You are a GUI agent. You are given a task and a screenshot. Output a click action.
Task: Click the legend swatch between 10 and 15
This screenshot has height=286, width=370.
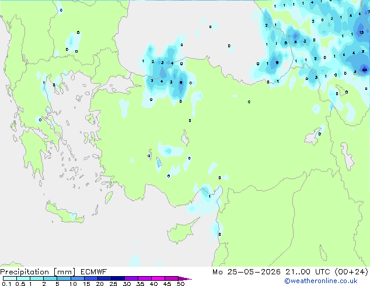[x=77, y=278]
